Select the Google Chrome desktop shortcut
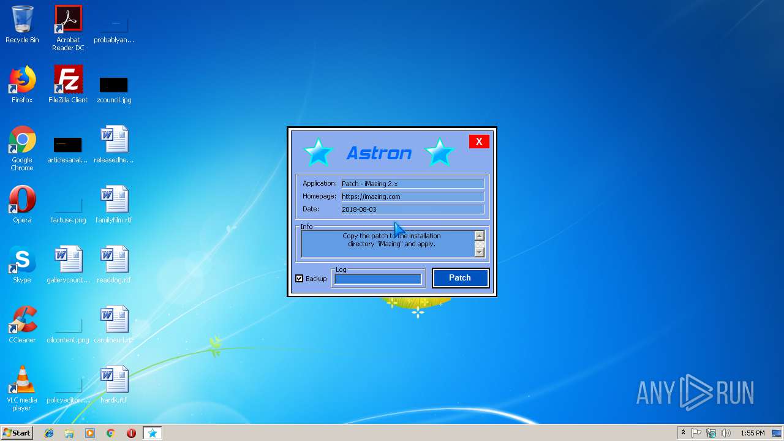The image size is (784, 441). (22, 148)
